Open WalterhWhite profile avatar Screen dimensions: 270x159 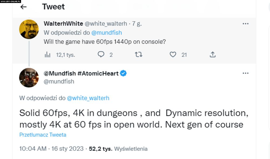tap(29, 29)
